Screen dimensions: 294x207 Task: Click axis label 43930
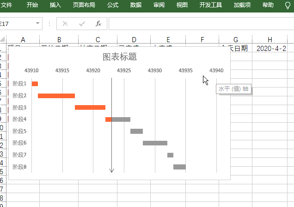click(x=155, y=70)
